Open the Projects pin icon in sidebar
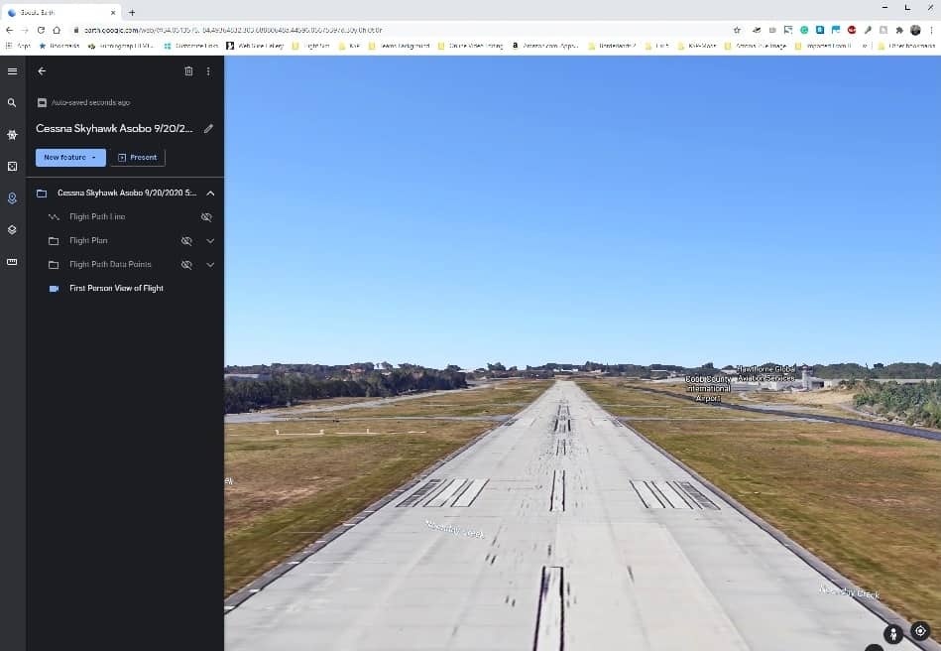Screen dimensions: 941x651 [12, 197]
